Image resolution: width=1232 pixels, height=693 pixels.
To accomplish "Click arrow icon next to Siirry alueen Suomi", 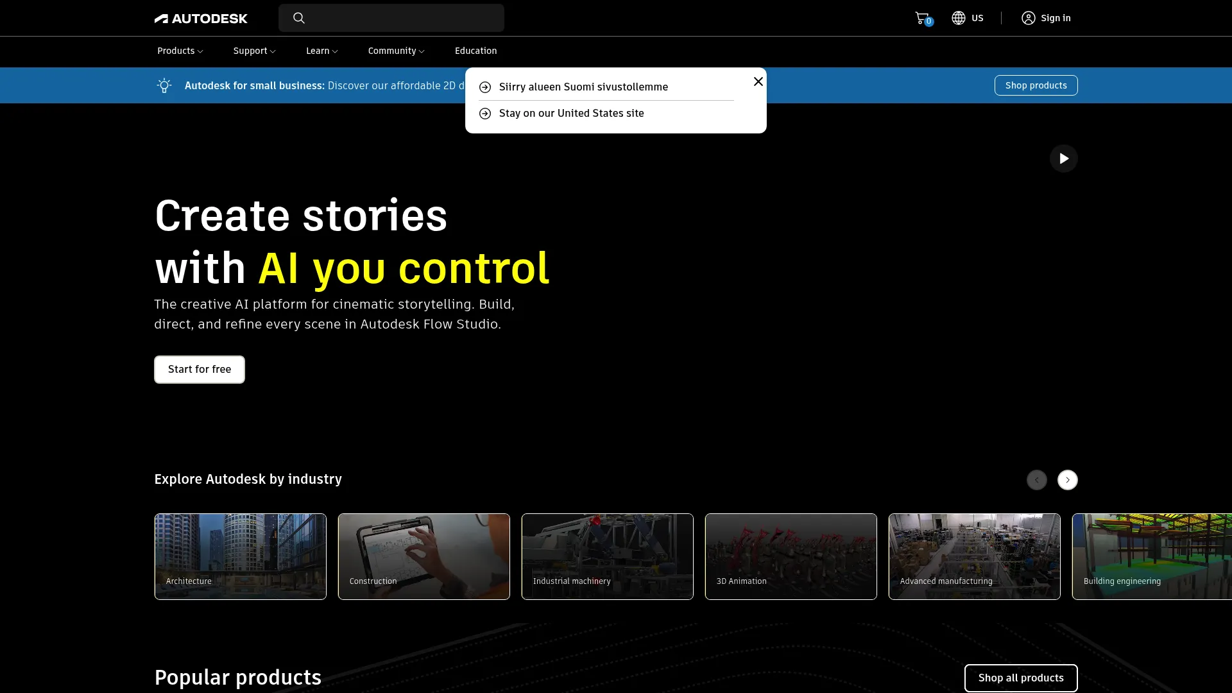I will coord(485,87).
